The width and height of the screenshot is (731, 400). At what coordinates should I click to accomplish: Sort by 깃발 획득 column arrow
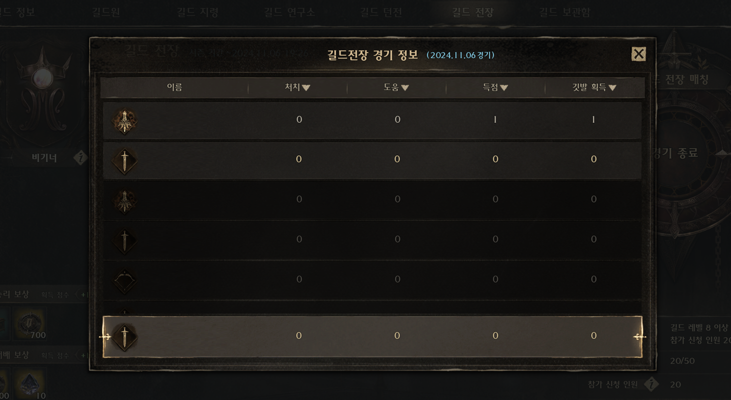(612, 88)
